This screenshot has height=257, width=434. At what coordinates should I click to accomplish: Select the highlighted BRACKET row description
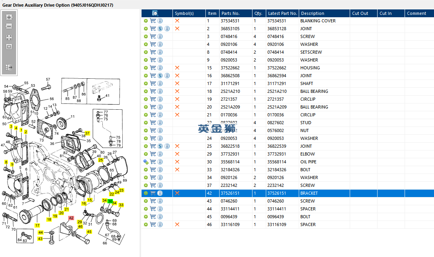tap(309, 193)
